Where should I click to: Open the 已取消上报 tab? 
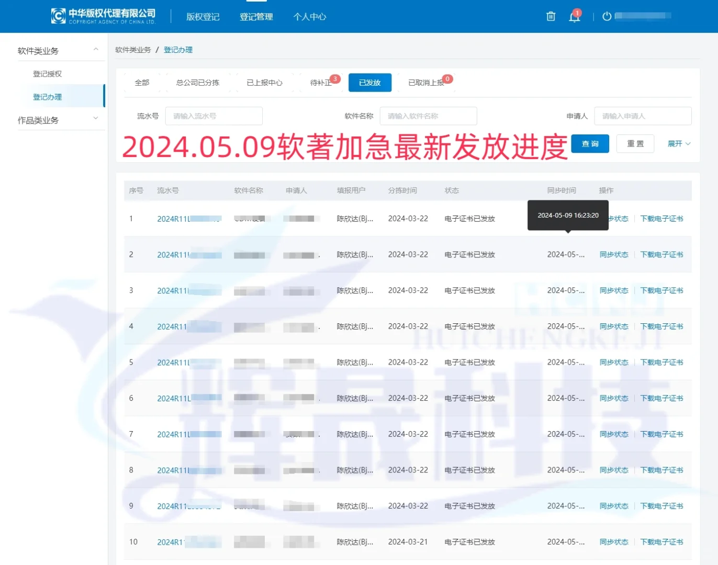[425, 82]
